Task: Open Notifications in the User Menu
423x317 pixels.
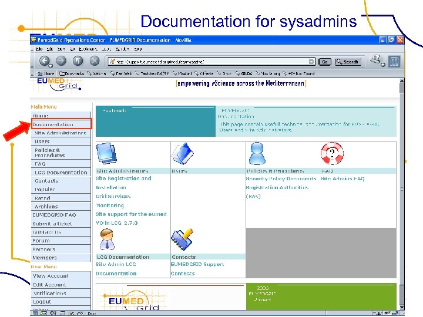Action: pyautogui.click(x=61, y=293)
